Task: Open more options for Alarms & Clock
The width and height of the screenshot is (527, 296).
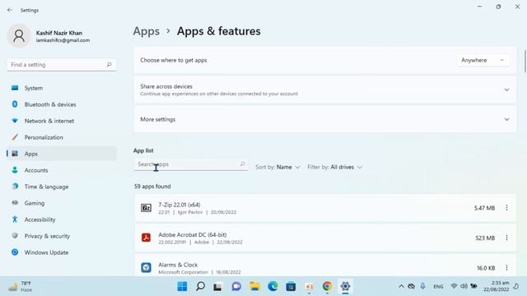Action: [506, 268]
